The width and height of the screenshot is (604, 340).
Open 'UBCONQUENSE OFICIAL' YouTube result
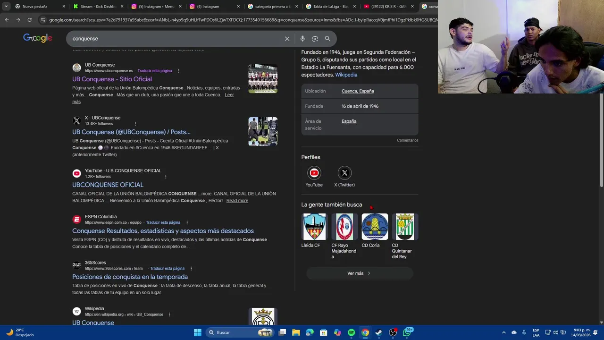108,185
